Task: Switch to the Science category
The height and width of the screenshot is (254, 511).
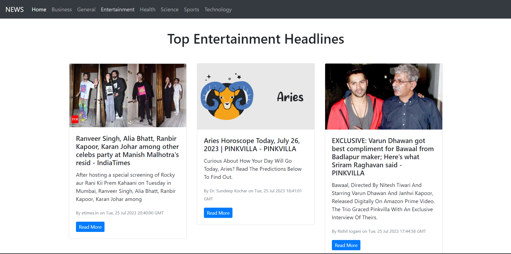Action: [169, 9]
